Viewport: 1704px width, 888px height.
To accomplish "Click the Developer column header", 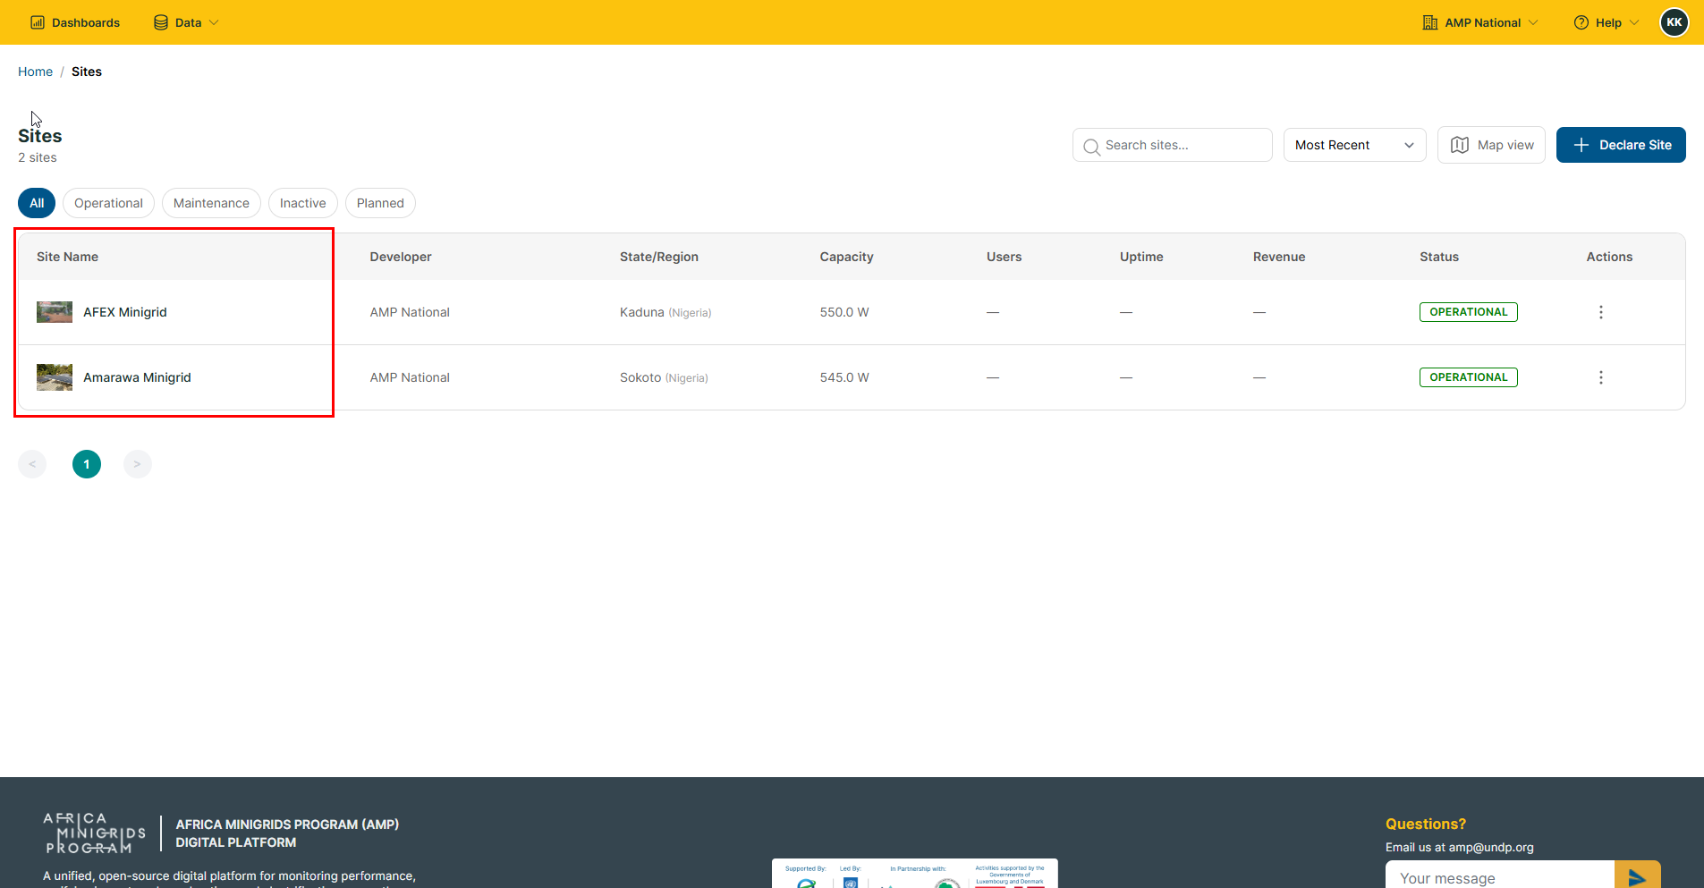I will [401, 257].
